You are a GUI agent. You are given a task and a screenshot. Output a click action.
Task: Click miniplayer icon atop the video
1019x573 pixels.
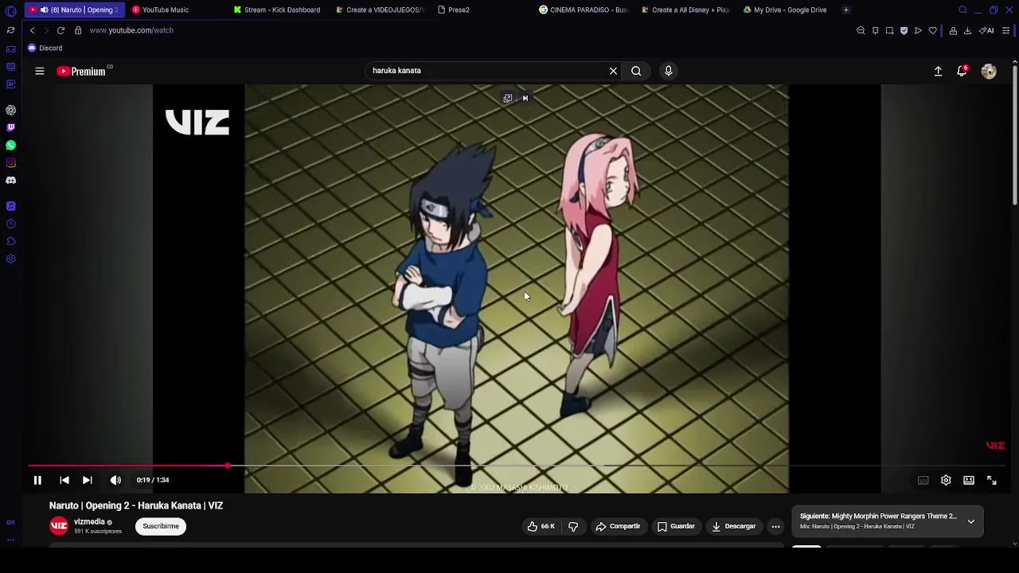coord(508,99)
